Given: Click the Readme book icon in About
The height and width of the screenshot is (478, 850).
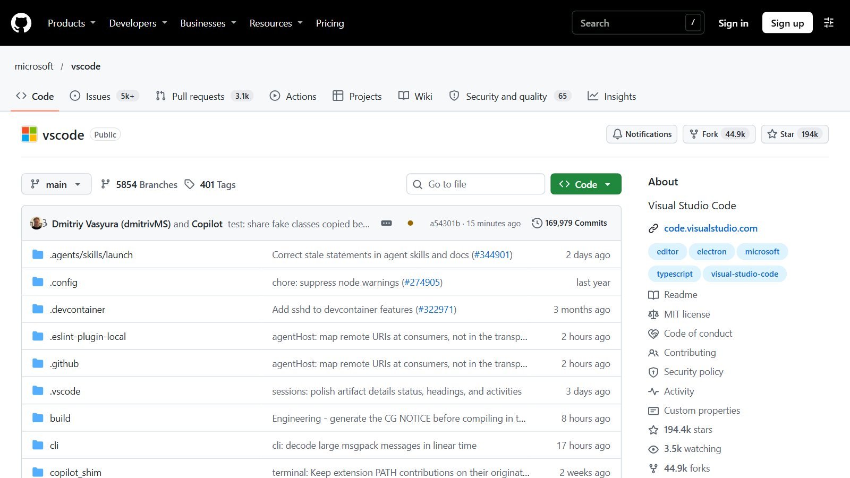Looking at the screenshot, I should click(653, 295).
